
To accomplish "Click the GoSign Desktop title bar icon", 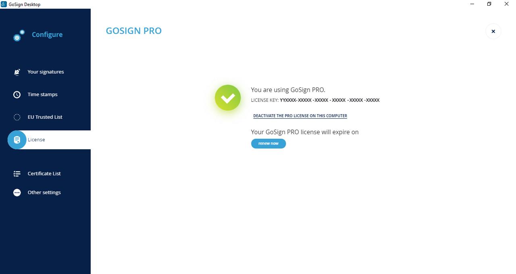I will [4, 4].
